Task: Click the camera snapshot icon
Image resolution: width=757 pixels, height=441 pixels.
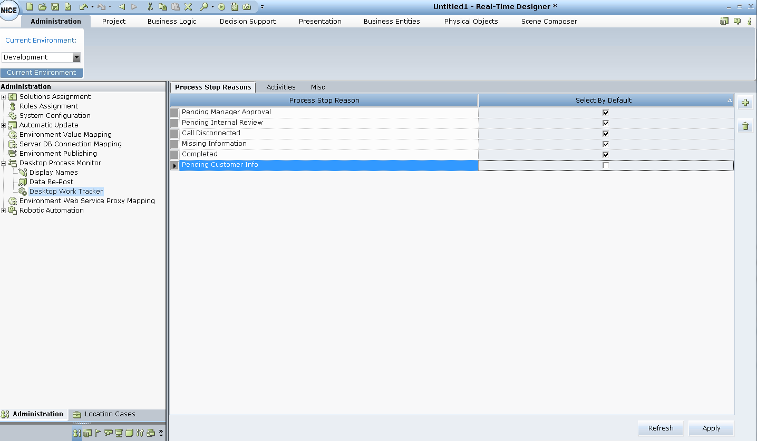Action: tap(247, 7)
